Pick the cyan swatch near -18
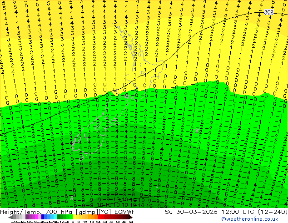Image resolution: width=288 pixels, height=223 pixels. pos(55,217)
